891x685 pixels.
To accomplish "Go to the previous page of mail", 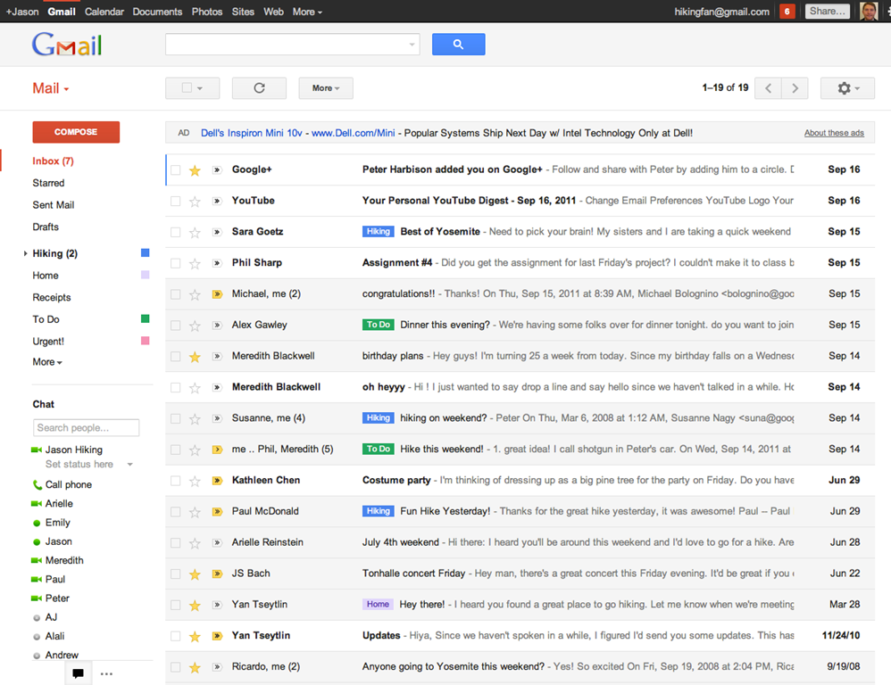I will point(769,88).
